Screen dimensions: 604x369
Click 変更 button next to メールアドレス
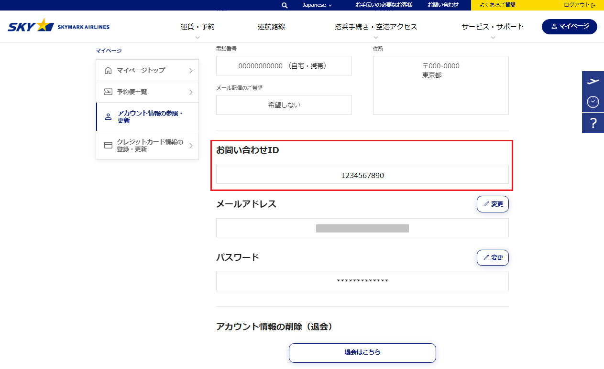coord(493,204)
